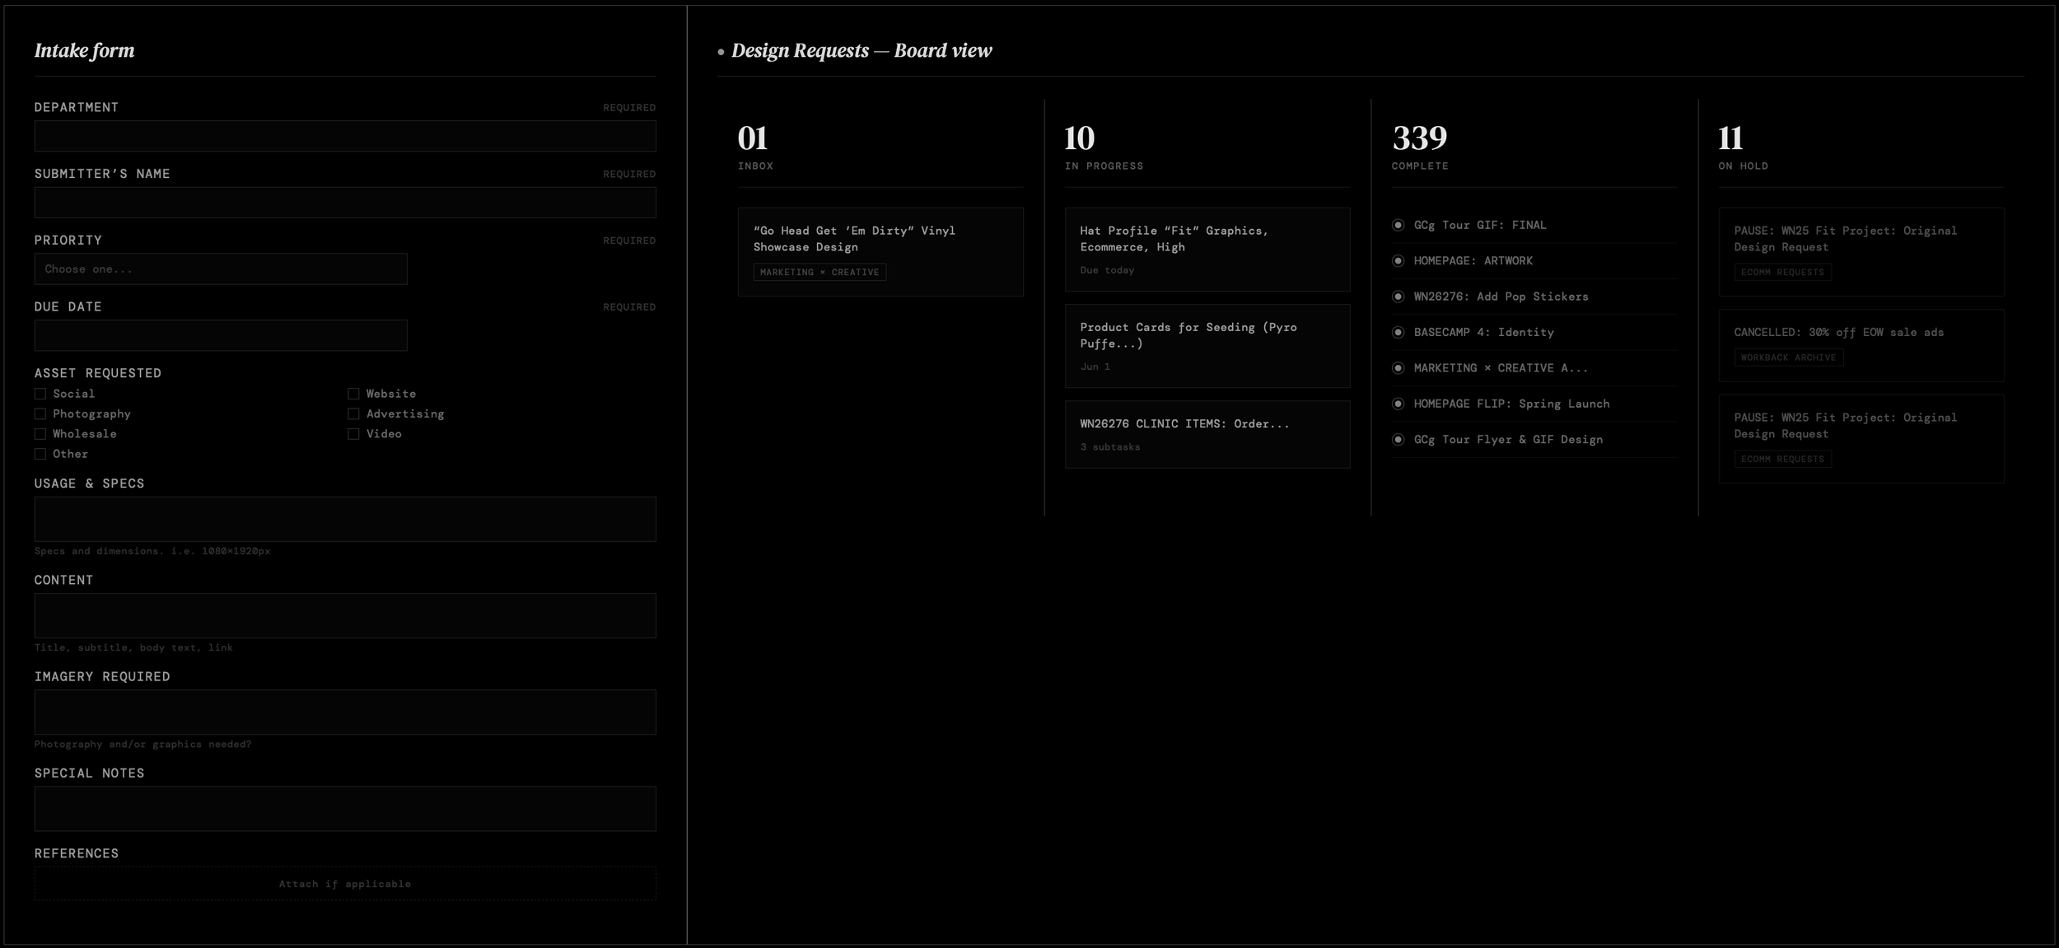Click status circle next to MARKETING × CREATIVE A...
The width and height of the screenshot is (2059, 948).
pos(1398,368)
